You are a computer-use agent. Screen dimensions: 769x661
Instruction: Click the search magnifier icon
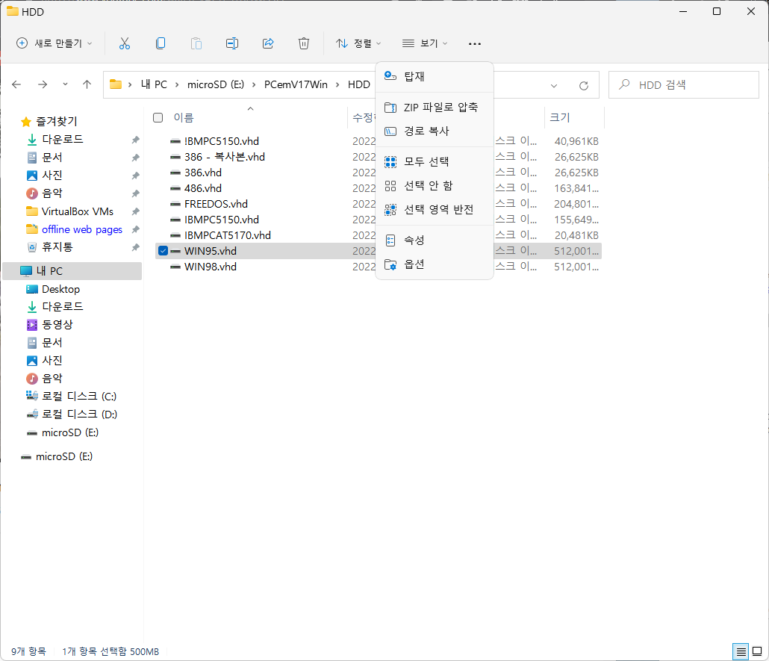(624, 84)
